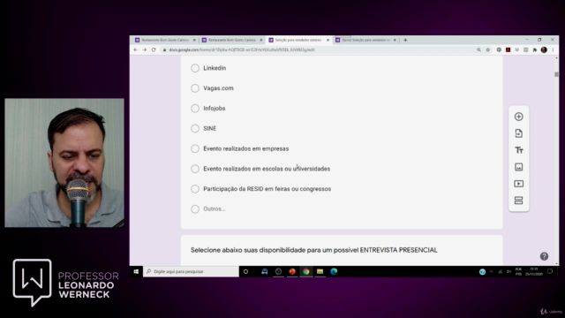Click the browser address bar URL

pyautogui.click(x=241, y=49)
